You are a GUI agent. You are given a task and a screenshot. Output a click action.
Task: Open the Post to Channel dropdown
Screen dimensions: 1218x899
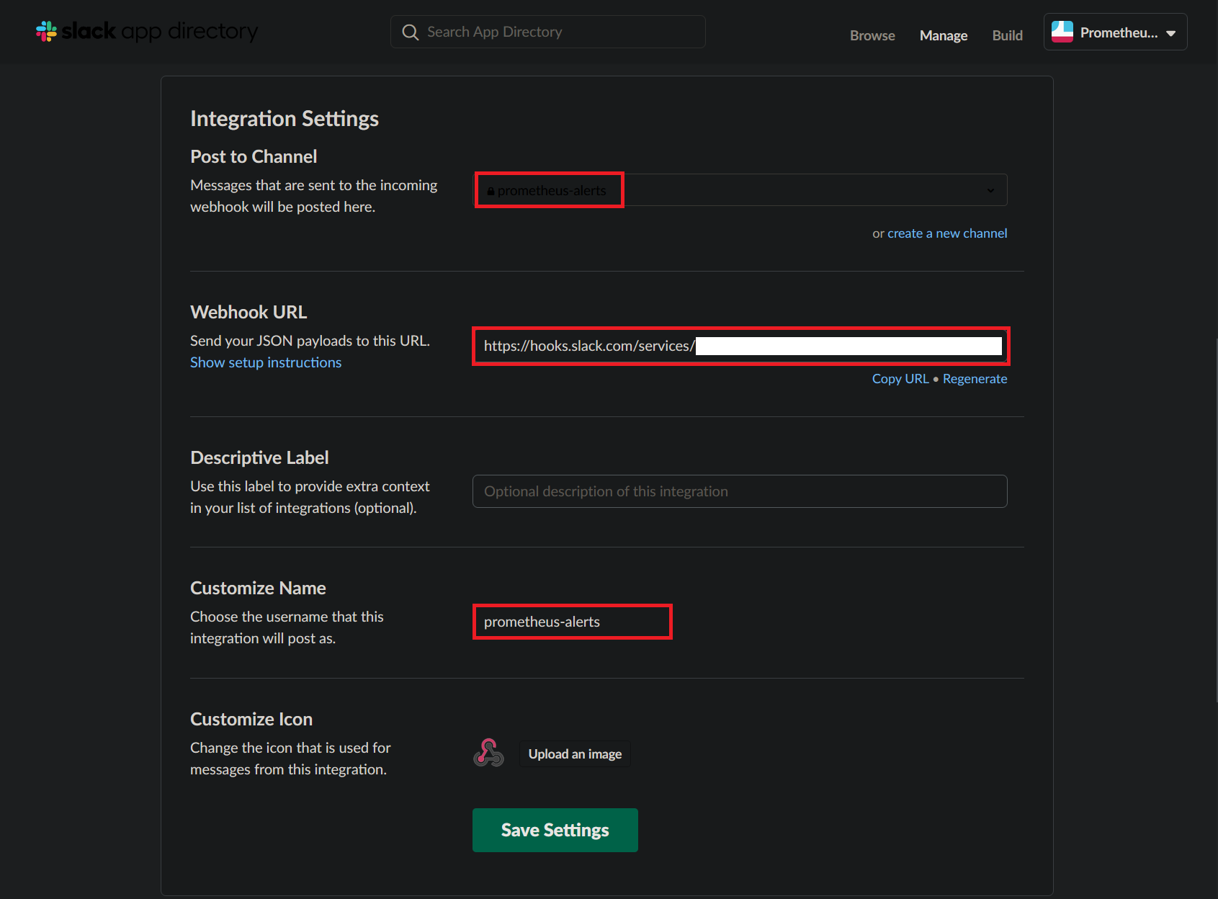740,190
